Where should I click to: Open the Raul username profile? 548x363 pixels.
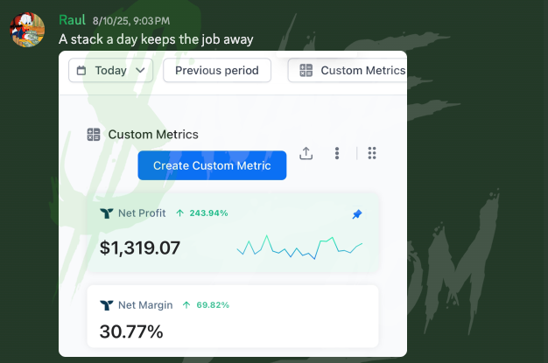coord(72,19)
